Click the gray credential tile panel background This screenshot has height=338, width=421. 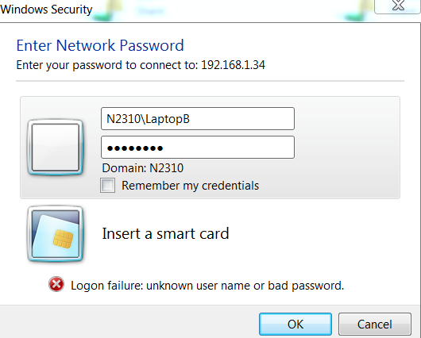[x=346, y=148]
